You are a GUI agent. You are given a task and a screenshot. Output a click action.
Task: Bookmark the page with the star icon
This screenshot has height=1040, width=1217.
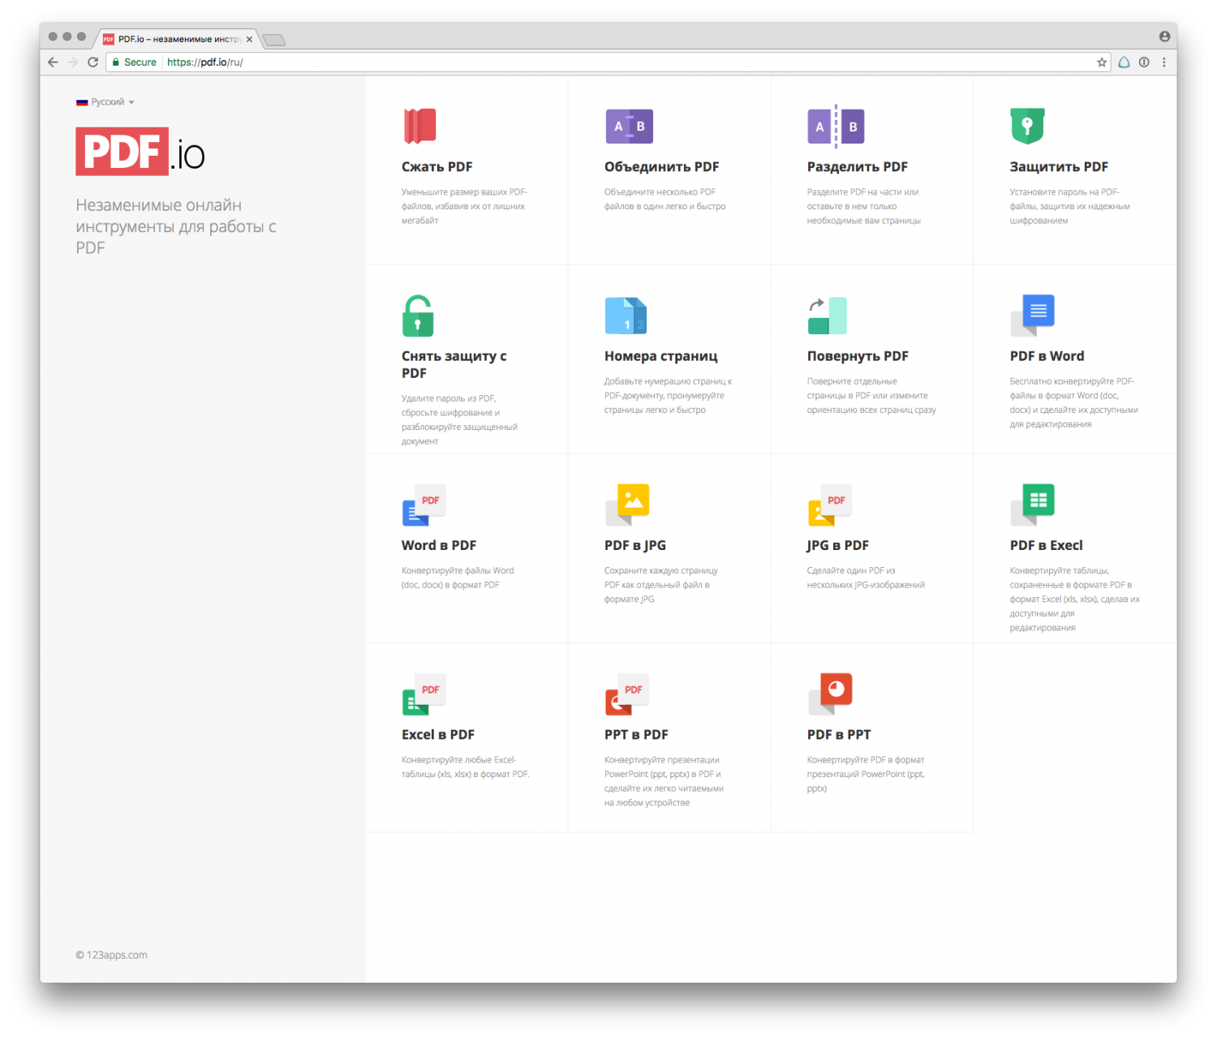pyautogui.click(x=1102, y=62)
